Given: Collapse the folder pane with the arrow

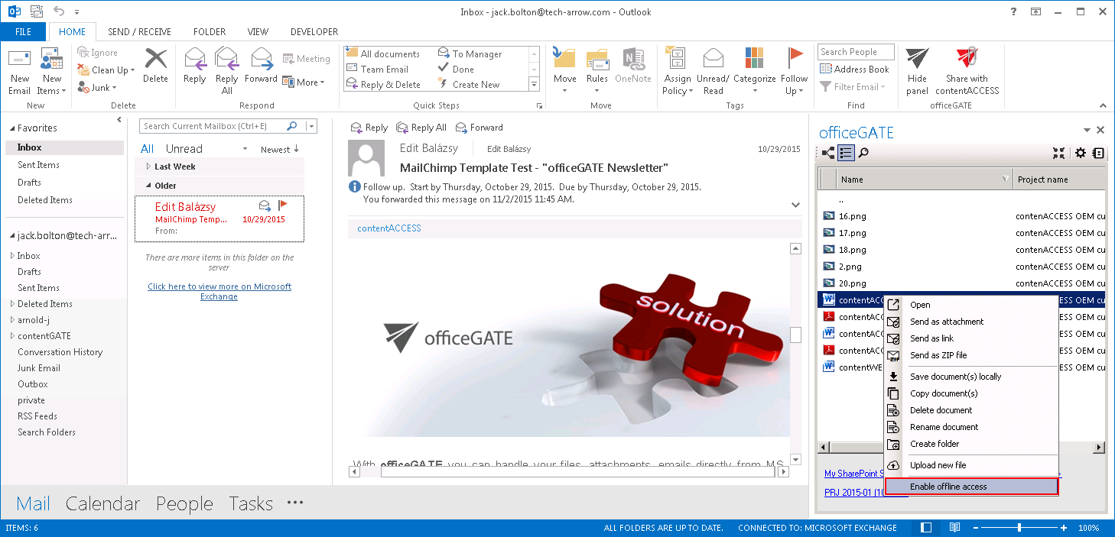Looking at the screenshot, I should point(119,121).
